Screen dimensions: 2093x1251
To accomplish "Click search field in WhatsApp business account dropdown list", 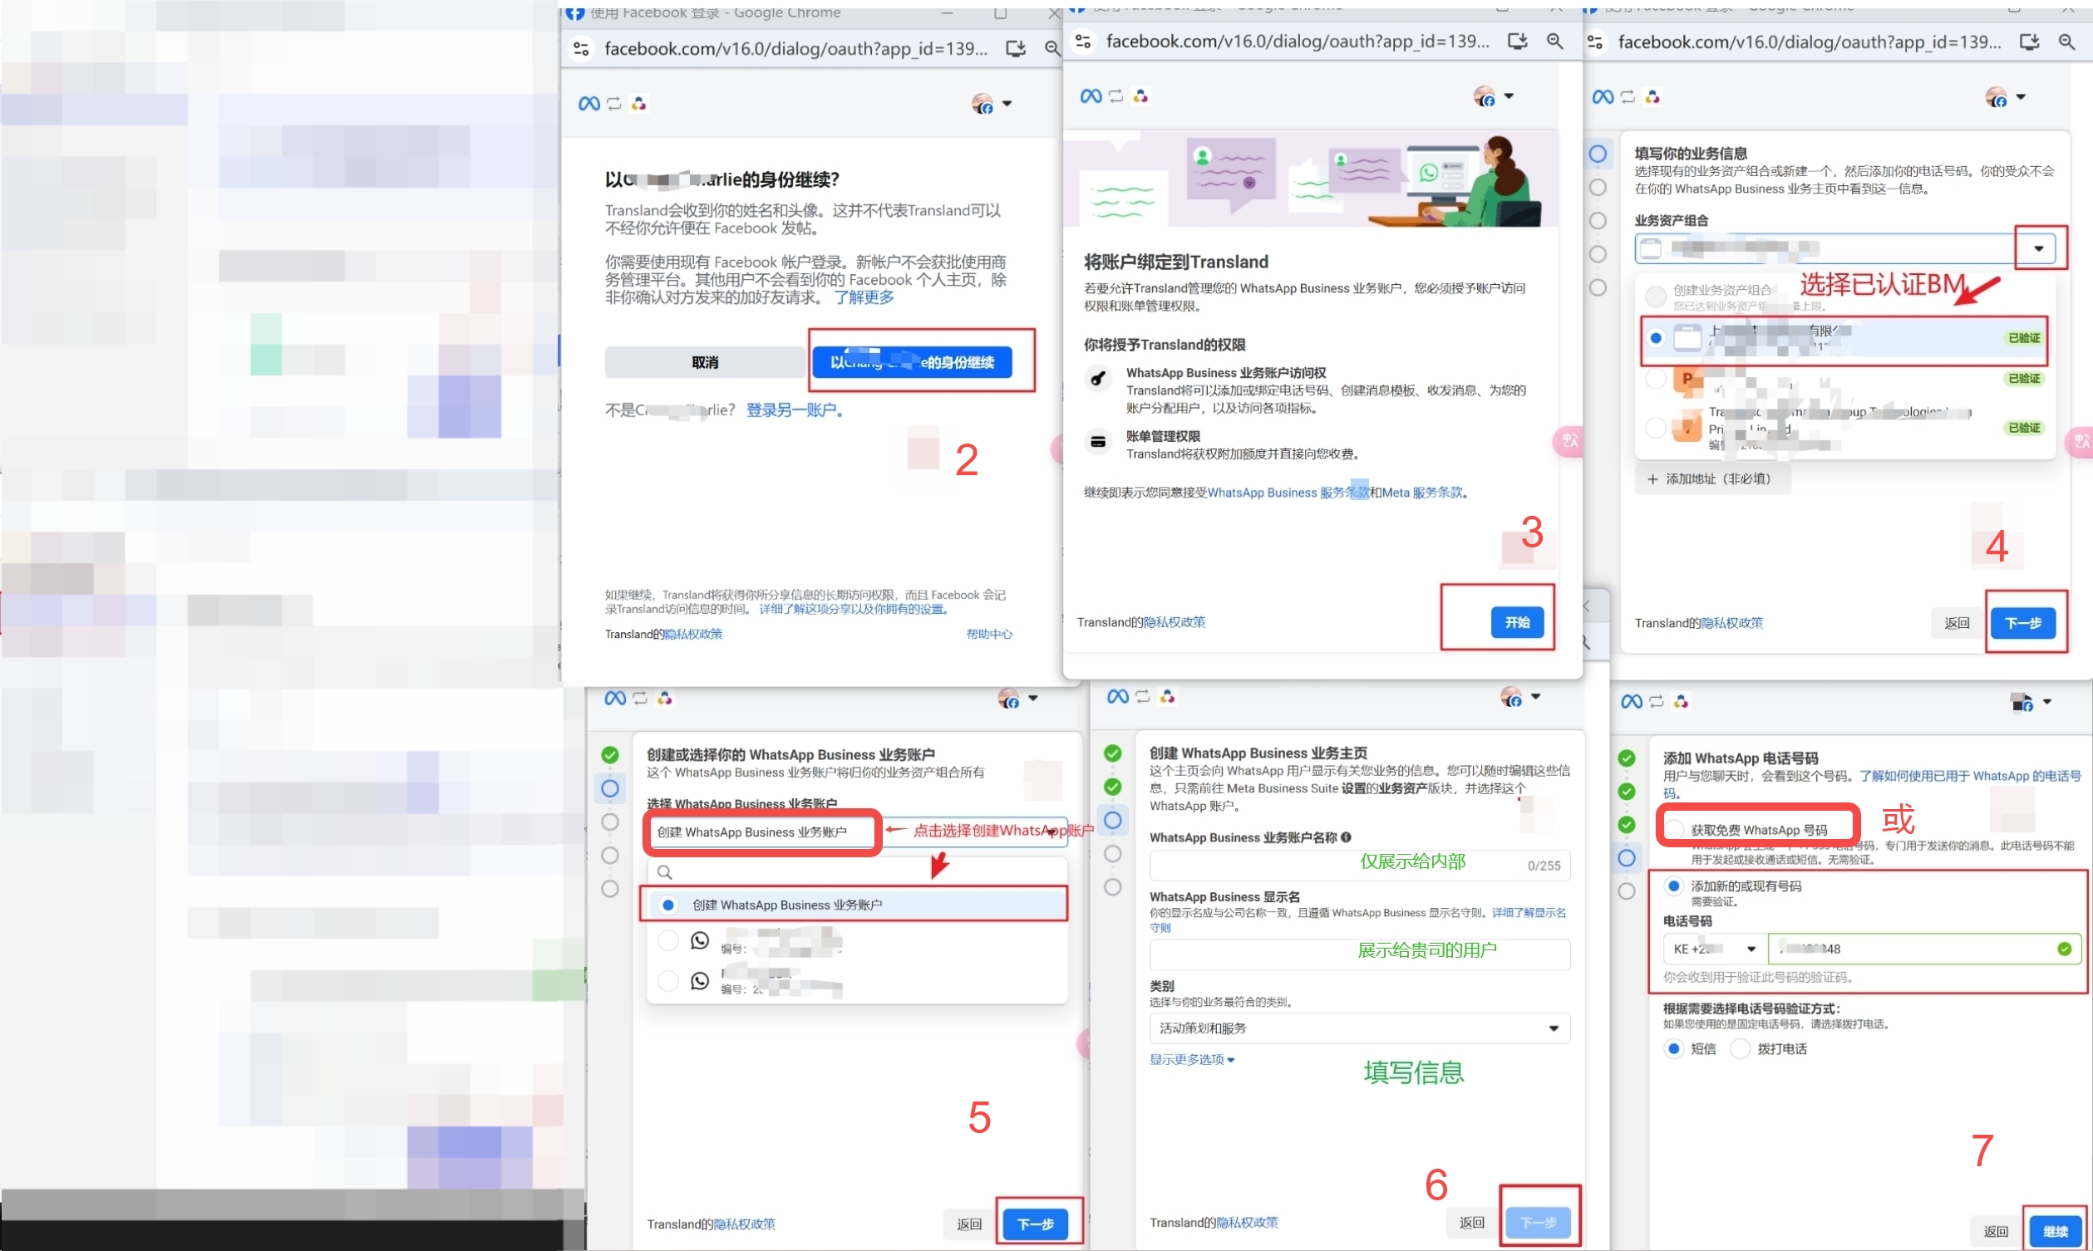I will tap(858, 872).
